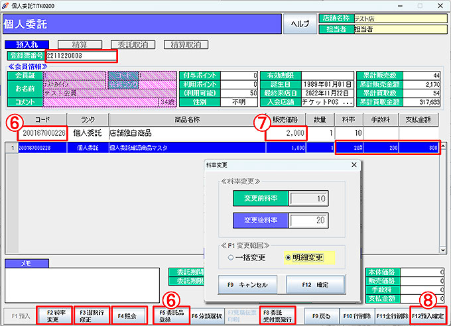451x326 pixels.
Task: Click the 販売価格 field showing 2,000
Action: point(286,133)
